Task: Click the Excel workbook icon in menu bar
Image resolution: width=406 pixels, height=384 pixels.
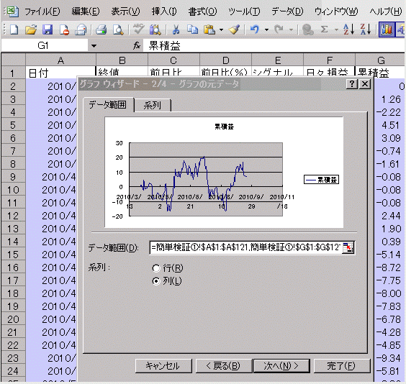Action: [x=12, y=12]
